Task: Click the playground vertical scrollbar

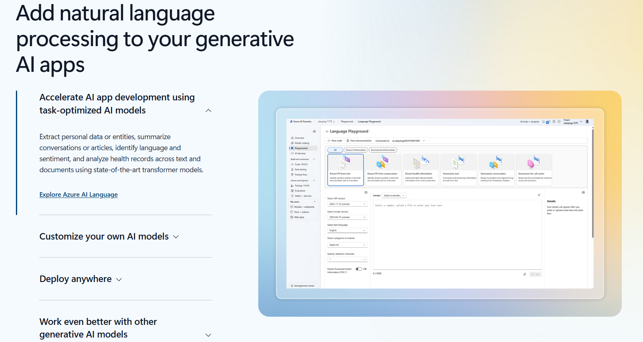Action: (x=592, y=184)
